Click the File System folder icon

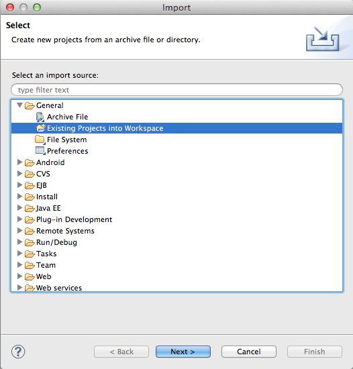[x=40, y=140]
